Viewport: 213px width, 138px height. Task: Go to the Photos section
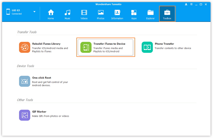point(100,14)
